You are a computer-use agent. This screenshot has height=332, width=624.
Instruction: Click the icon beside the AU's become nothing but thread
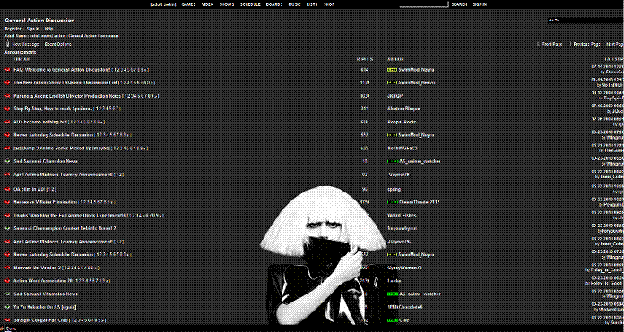coord(7,122)
